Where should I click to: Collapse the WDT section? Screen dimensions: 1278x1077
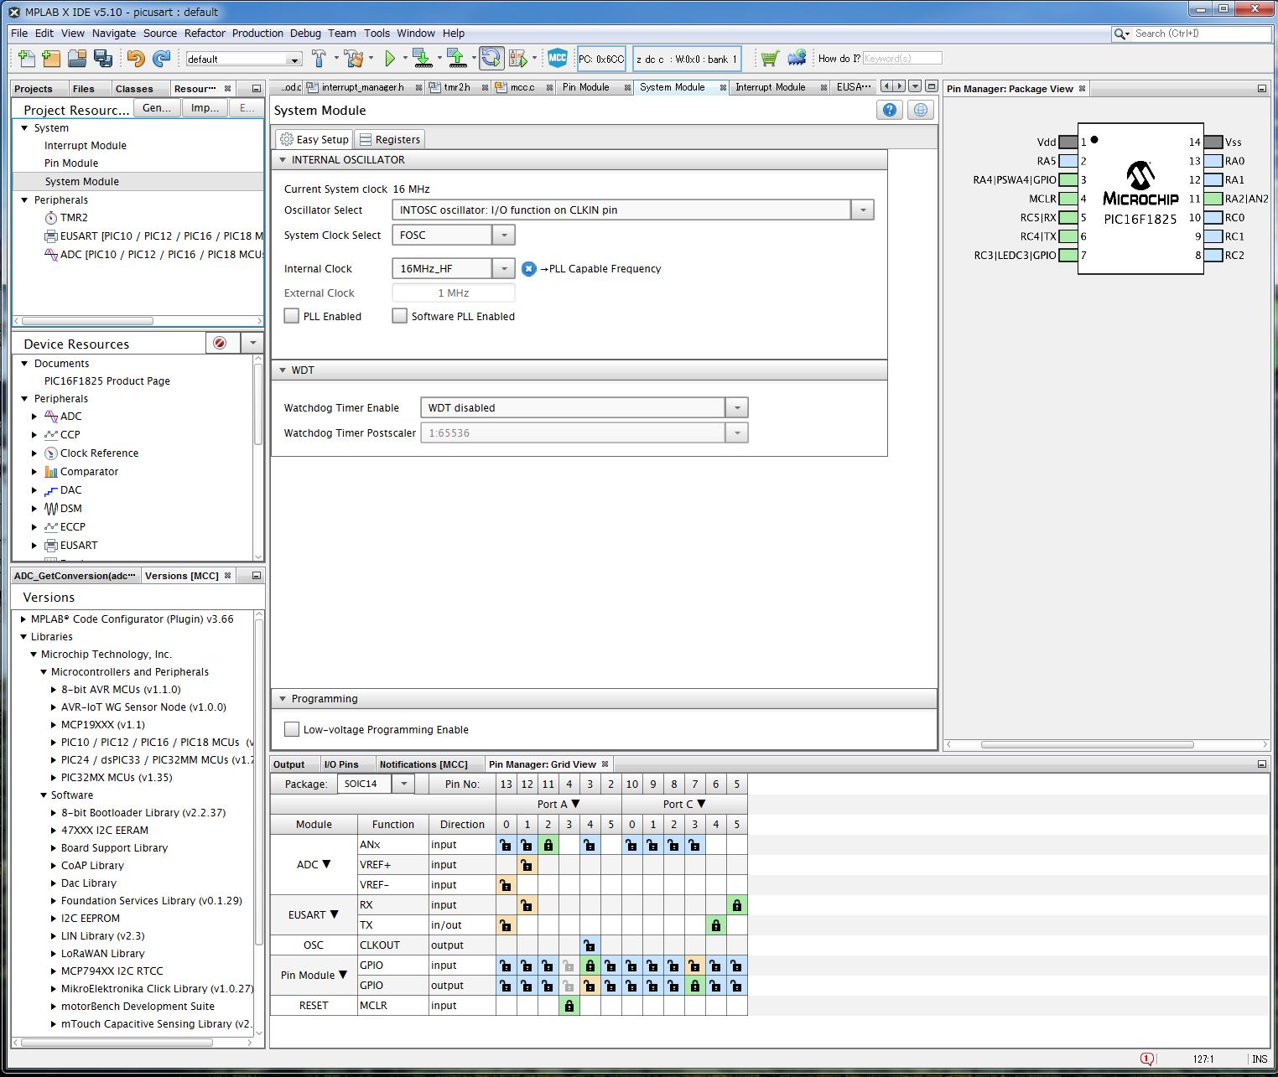(x=283, y=370)
